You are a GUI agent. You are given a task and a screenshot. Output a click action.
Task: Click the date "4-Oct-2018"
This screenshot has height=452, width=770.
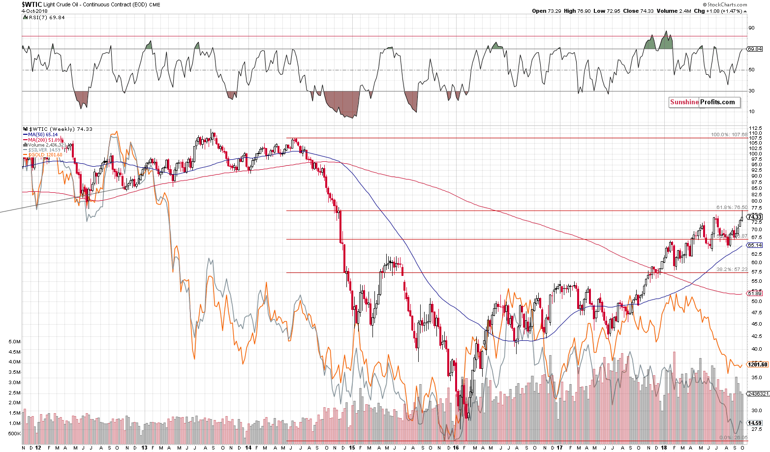34,11
